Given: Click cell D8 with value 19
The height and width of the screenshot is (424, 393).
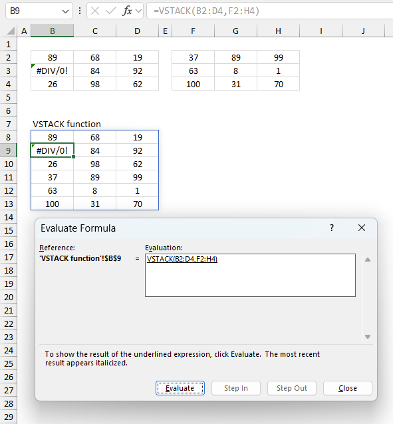Looking at the screenshot, I should pos(137,137).
